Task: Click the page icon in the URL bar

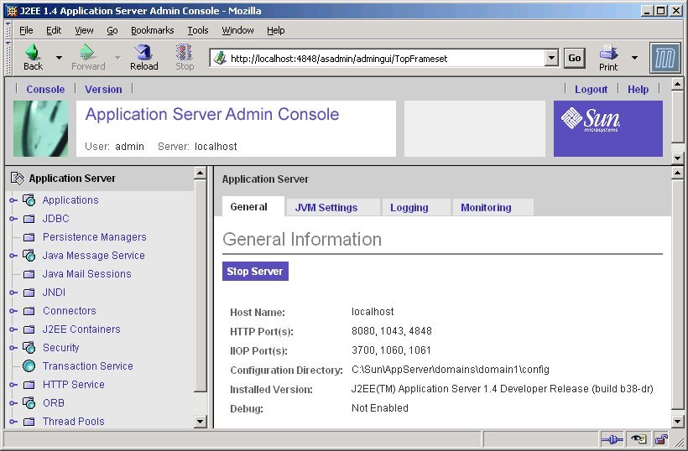Action: [221, 58]
